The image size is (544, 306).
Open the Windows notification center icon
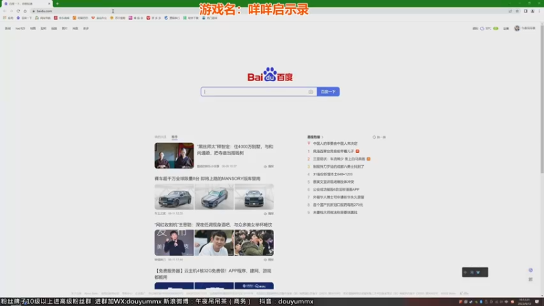537,301
